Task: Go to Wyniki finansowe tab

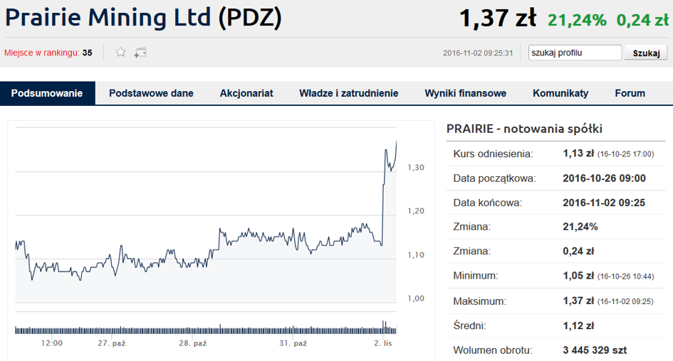Action: 466,93
